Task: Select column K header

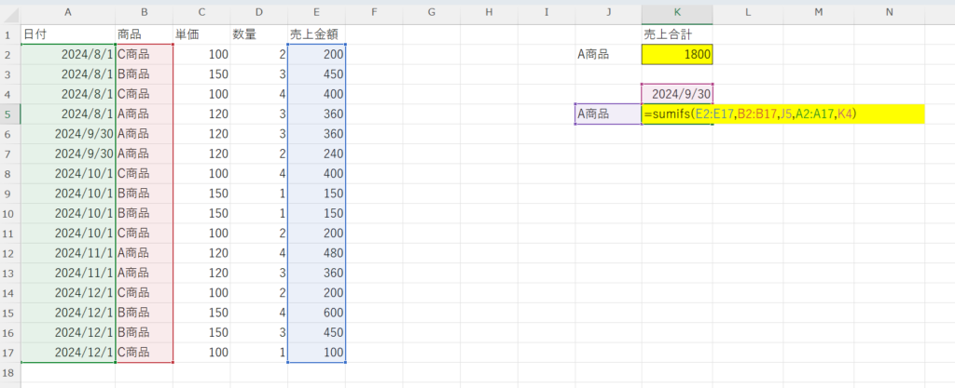Action: pyautogui.click(x=677, y=15)
